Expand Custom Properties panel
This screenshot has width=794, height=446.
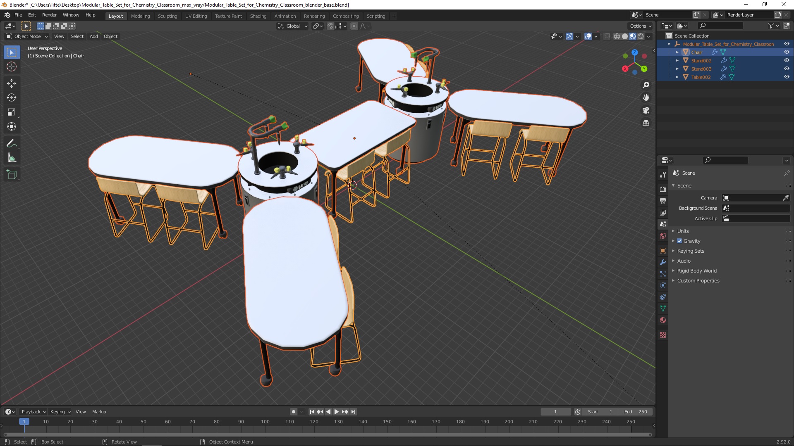[x=698, y=280]
